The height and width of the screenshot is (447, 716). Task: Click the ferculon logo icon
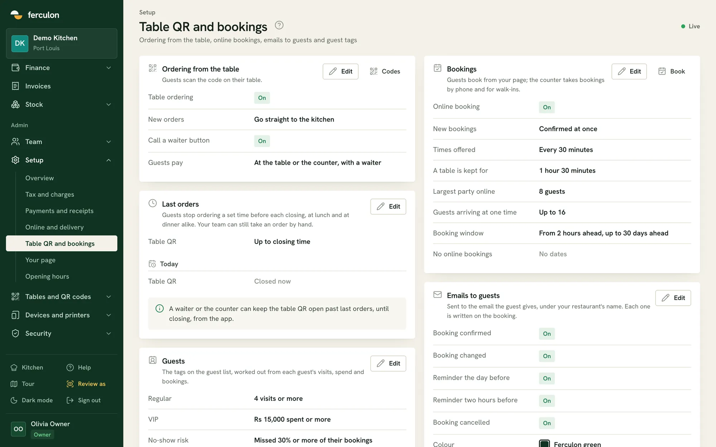[16, 15]
